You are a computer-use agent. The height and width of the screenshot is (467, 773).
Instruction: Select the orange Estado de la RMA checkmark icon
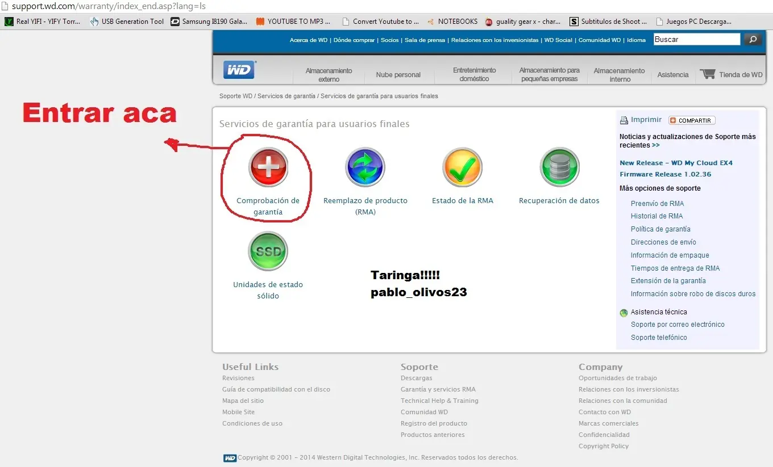[463, 167]
